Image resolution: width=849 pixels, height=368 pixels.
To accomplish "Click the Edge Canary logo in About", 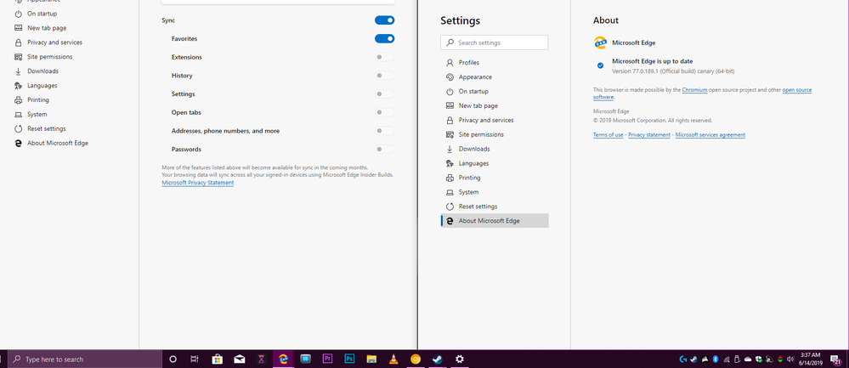I will (600, 42).
